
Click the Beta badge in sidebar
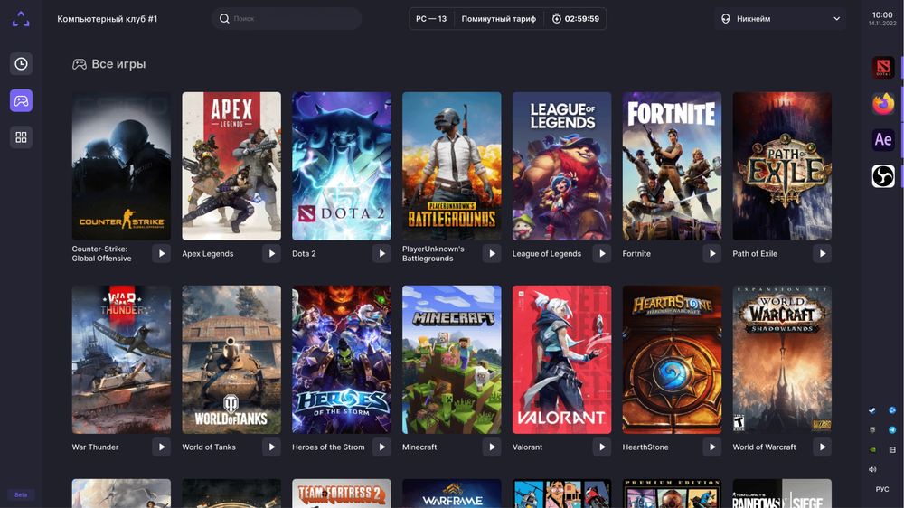tap(21, 494)
